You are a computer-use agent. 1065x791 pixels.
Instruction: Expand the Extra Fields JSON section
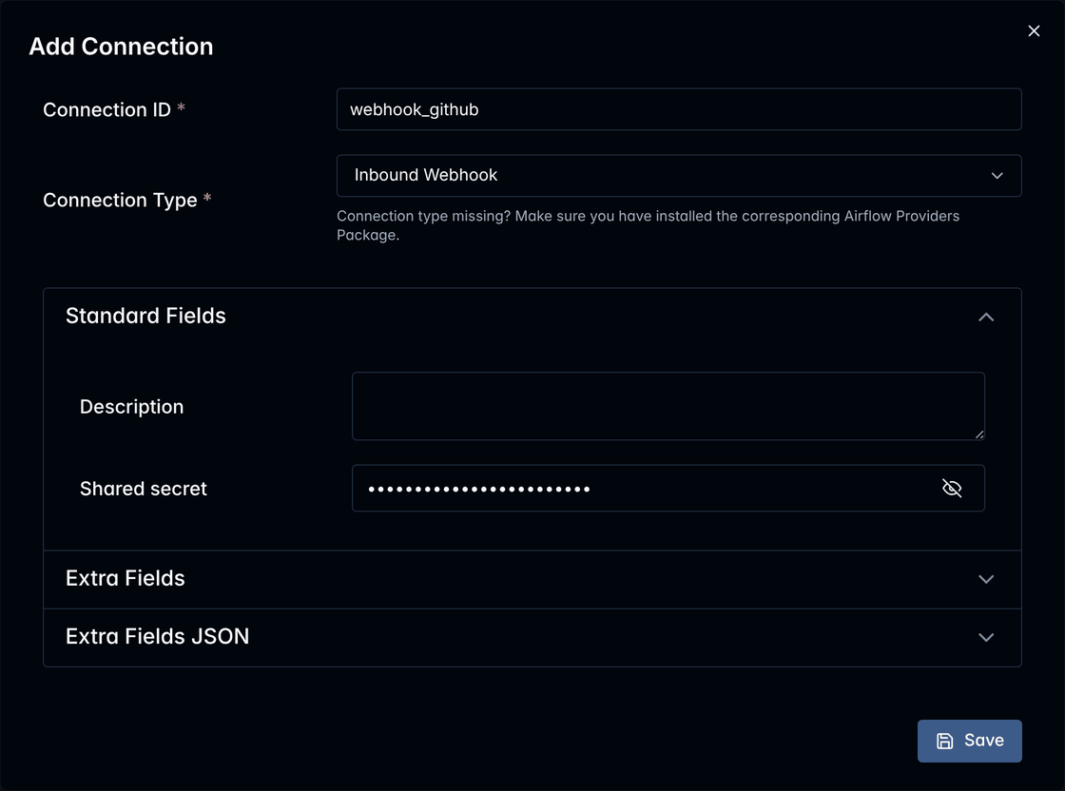point(532,638)
